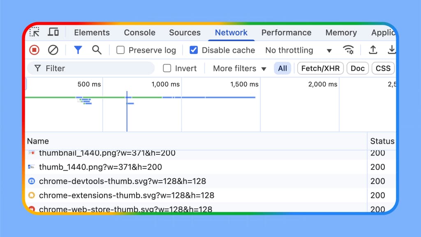Click the inspect element picker icon

(x=35, y=33)
